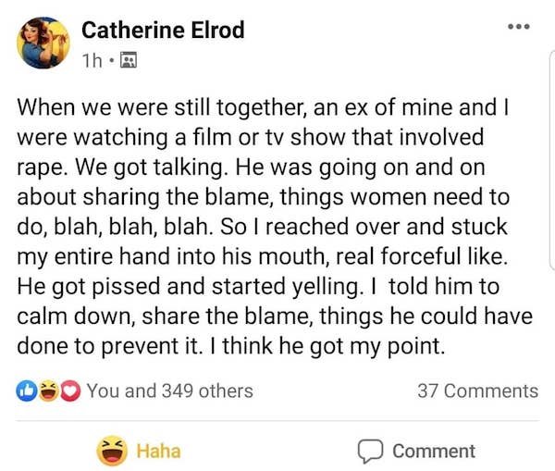Click the "1h" post timestamp

point(92,60)
